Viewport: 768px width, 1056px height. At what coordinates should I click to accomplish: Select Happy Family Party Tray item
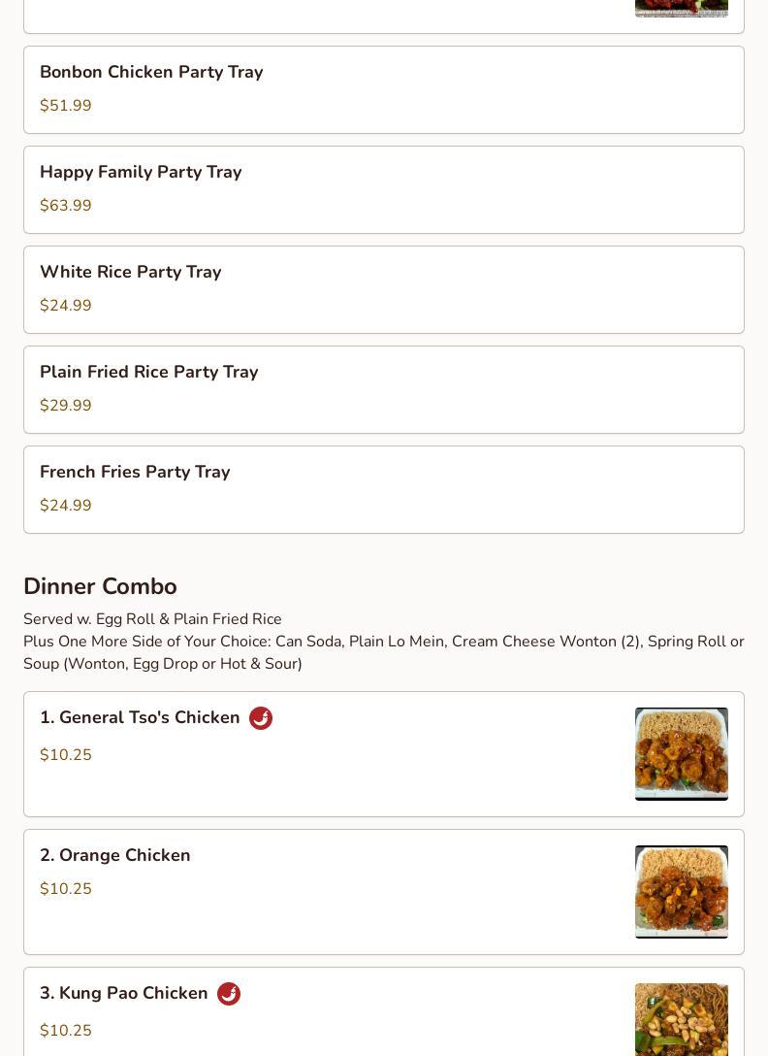coord(384,190)
